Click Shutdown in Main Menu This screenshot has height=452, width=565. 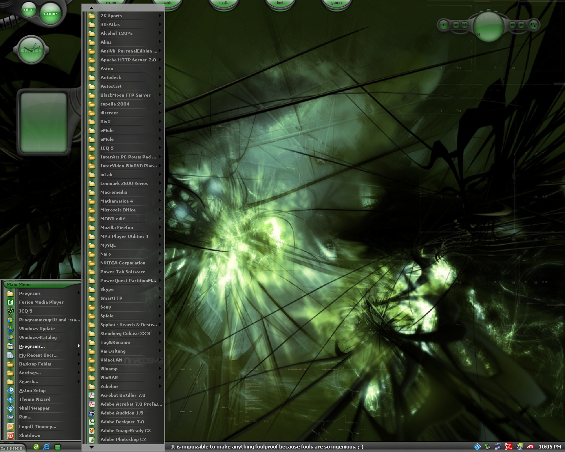pos(43,436)
